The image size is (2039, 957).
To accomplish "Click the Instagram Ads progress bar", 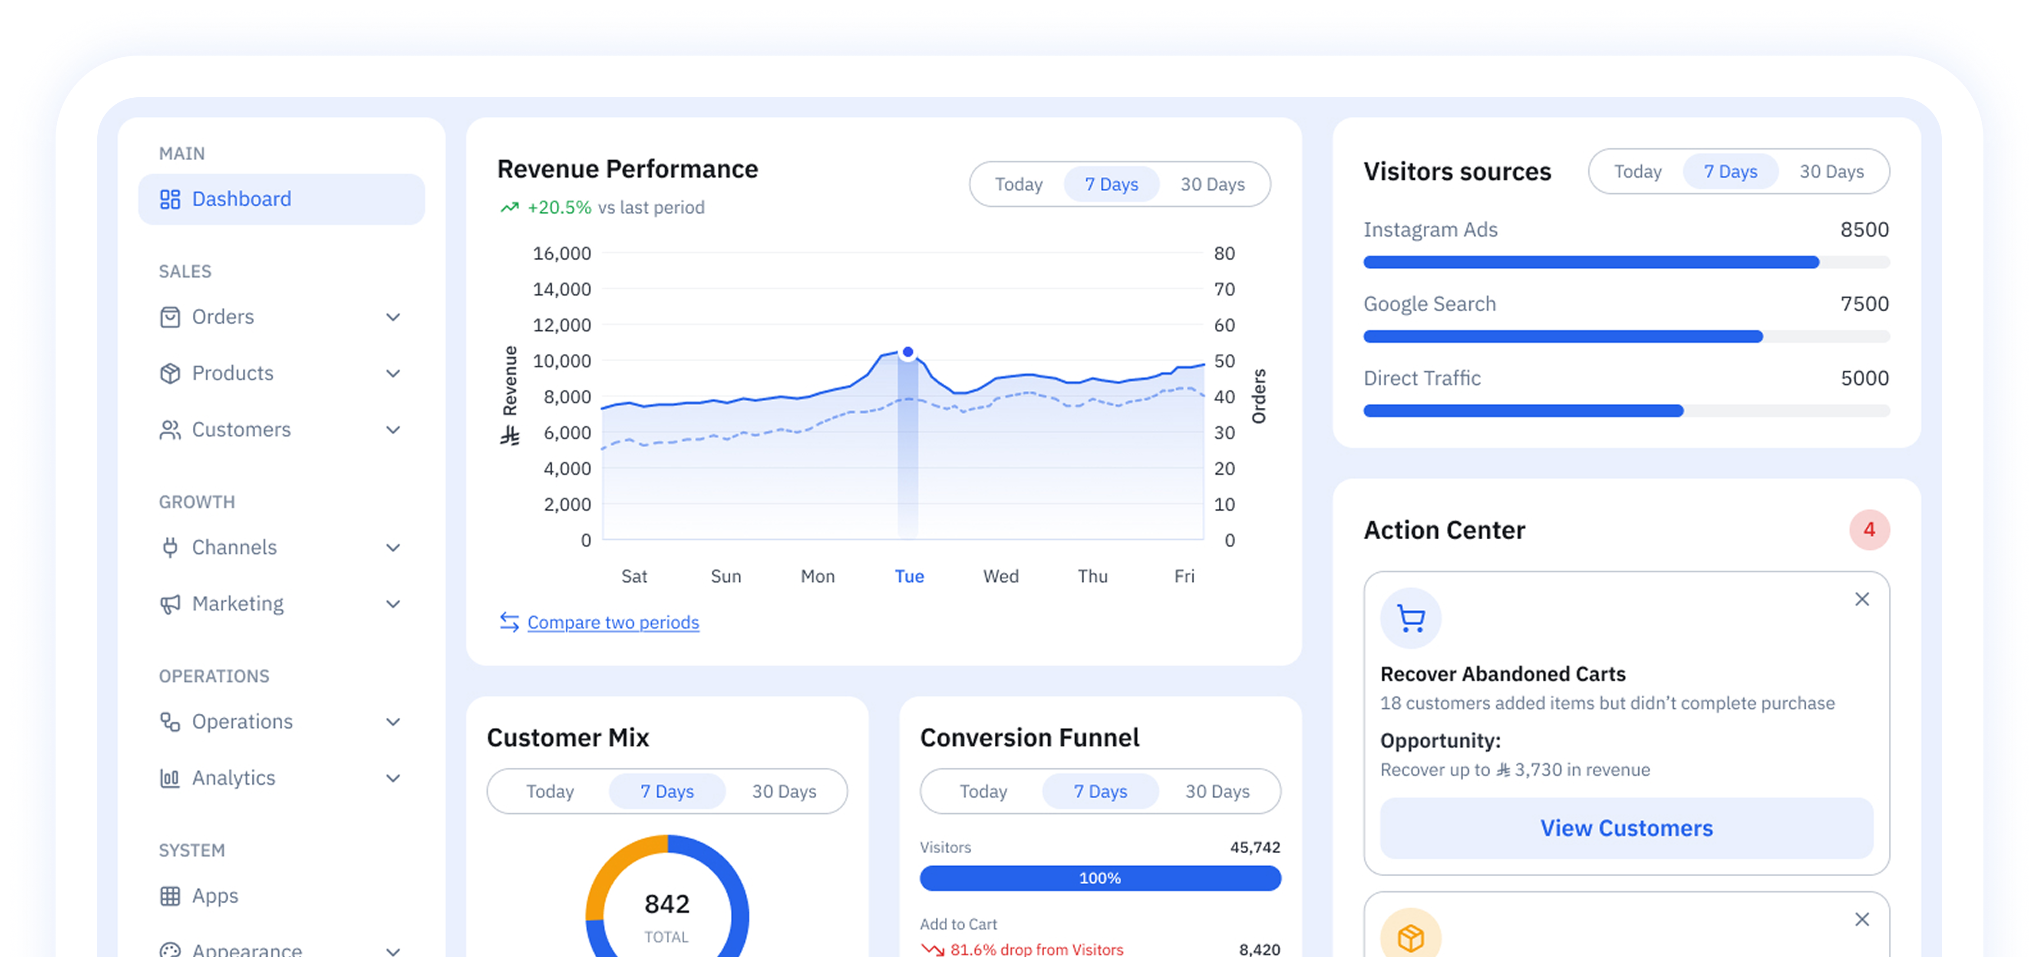I will (1626, 262).
